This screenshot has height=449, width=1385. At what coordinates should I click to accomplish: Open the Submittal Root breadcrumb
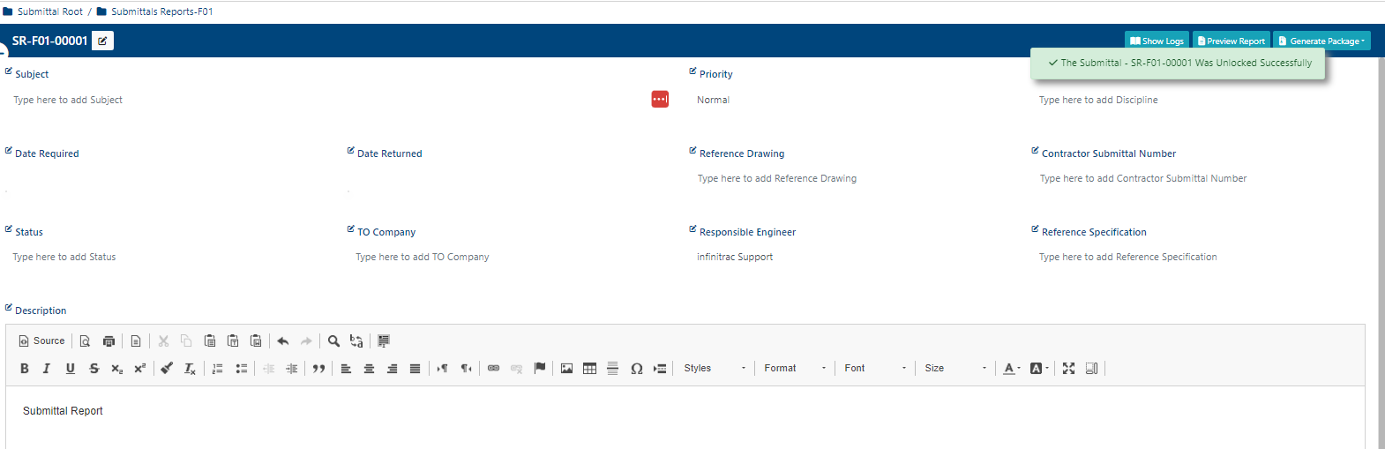[50, 11]
